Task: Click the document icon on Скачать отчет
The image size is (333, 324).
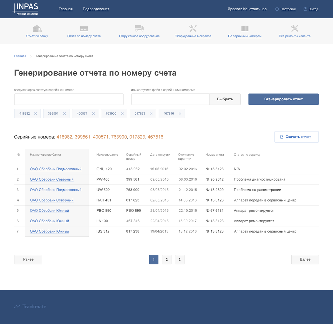Action: [x=282, y=137]
